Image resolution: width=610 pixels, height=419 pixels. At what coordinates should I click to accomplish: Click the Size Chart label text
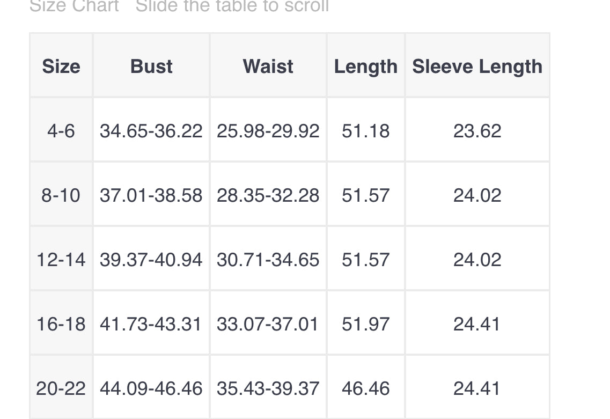74,6
